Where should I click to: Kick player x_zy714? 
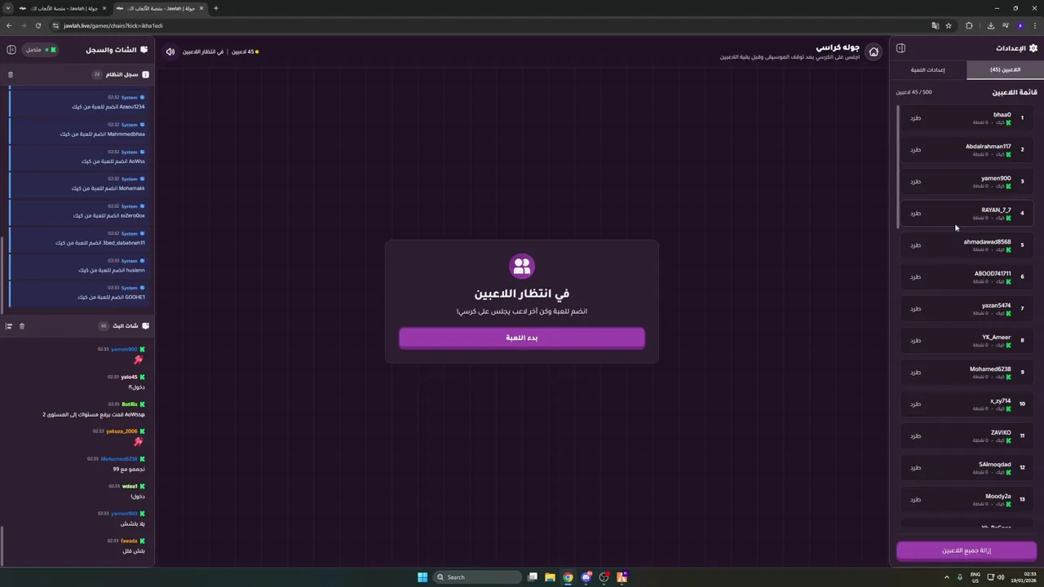pos(915,404)
